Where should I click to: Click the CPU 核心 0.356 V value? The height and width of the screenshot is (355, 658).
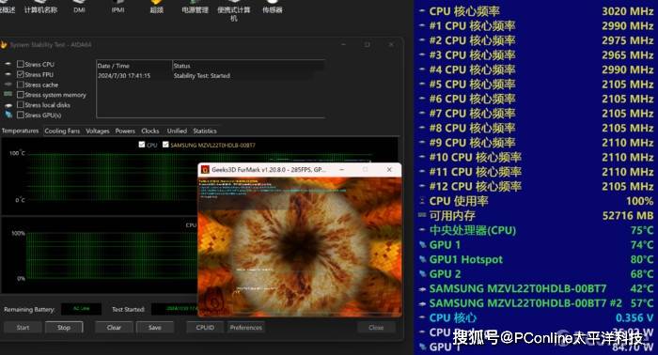pos(634,317)
